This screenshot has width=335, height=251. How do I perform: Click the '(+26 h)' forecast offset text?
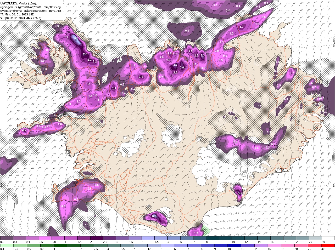pyautogui.click(x=36, y=18)
